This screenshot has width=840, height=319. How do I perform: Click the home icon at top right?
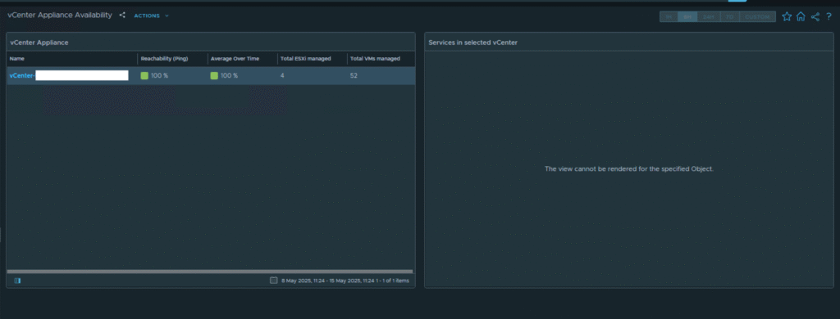pyautogui.click(x=801, y=16)
